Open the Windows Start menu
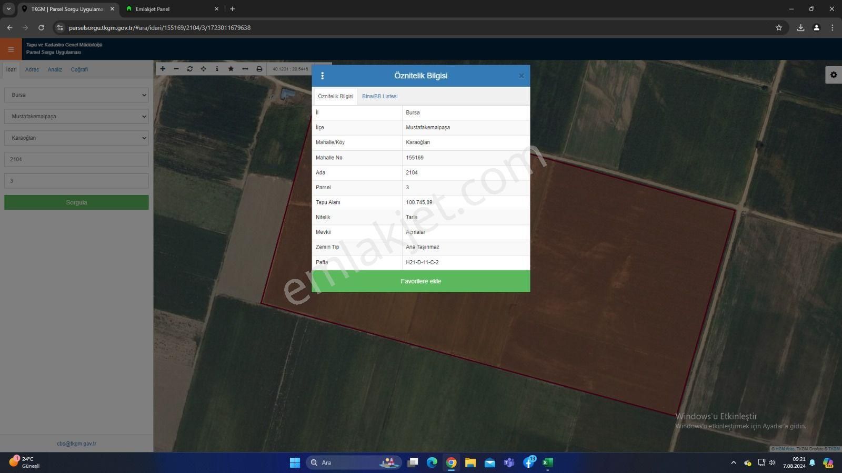Image resolution: width=842 pixels, height=473 pixels. tap(295, 462)
